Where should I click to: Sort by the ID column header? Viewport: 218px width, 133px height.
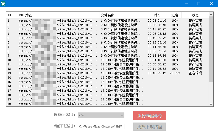11,15
